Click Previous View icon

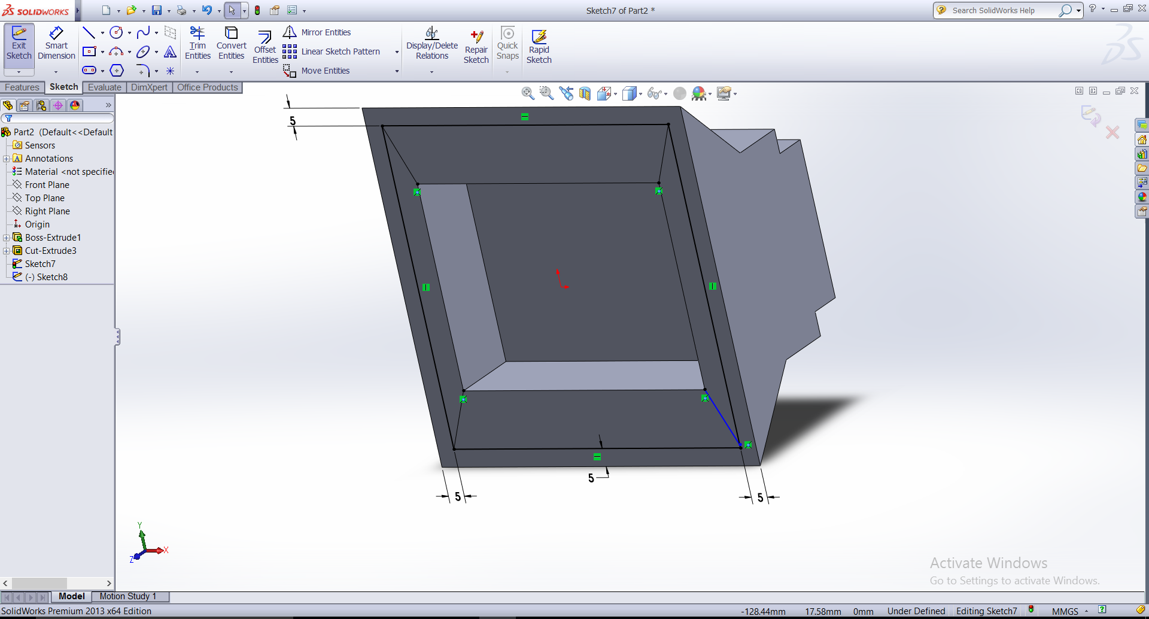(x=566, y=93)
